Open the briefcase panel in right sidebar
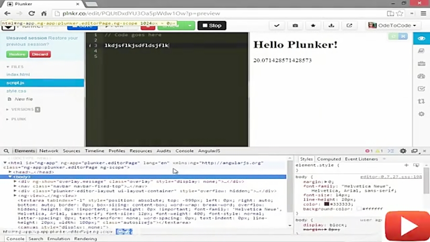The image size is (430, 242). click(421, 64)
